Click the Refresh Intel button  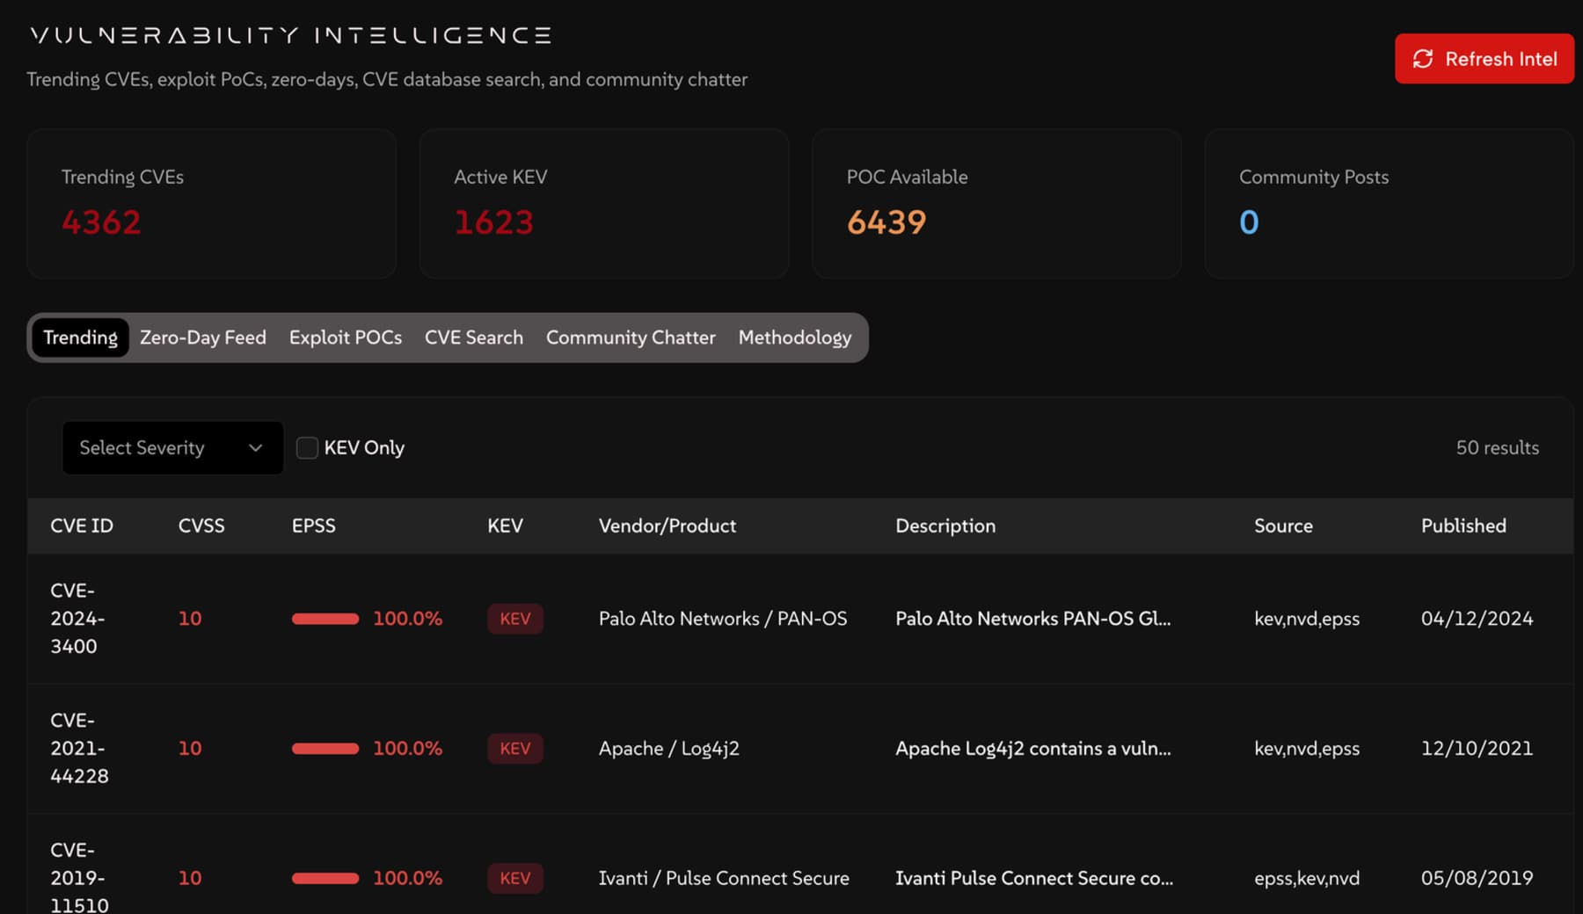click(x=1484, y=59)
